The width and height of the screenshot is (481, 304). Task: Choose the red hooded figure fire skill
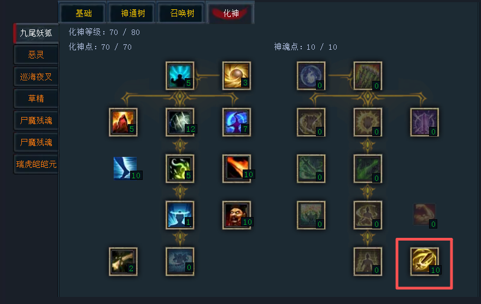[123, 122]
